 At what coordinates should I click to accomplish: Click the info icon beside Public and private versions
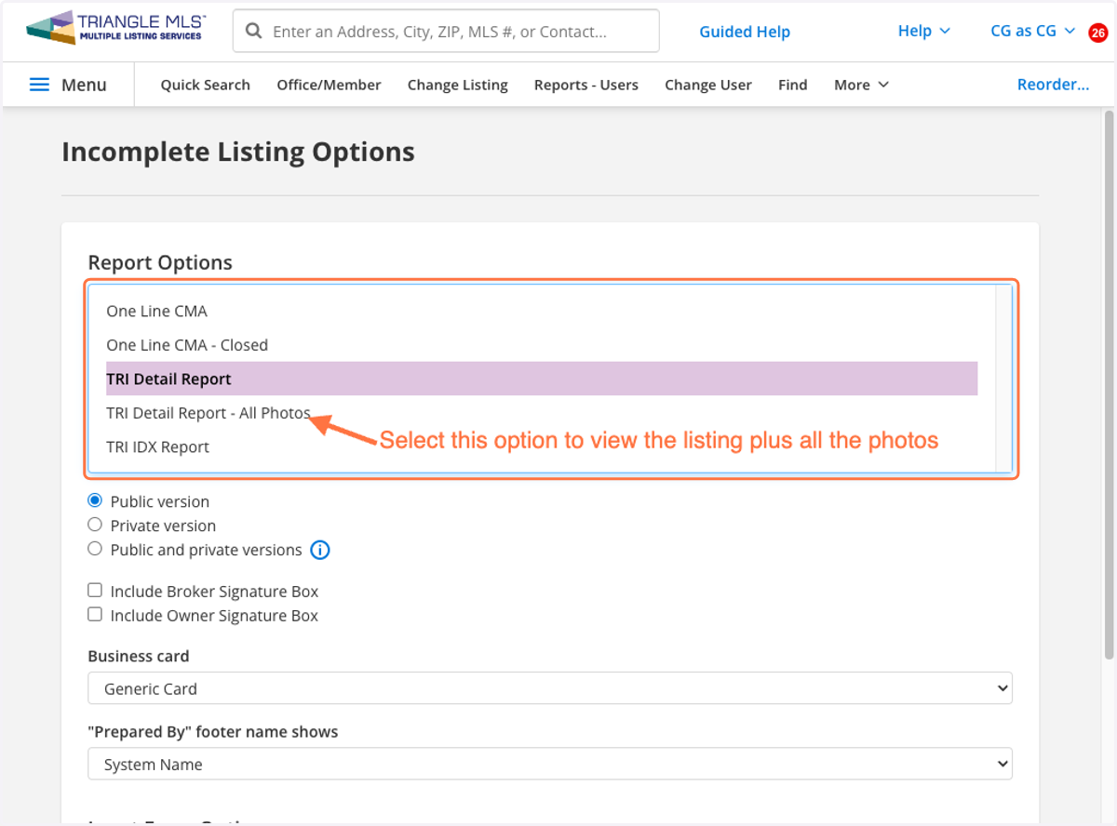click(319, 550)
